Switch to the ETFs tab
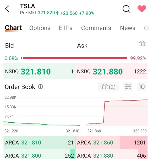Image resolution: width=151 pixels, height=159 pixels. (x=66, y=28)
